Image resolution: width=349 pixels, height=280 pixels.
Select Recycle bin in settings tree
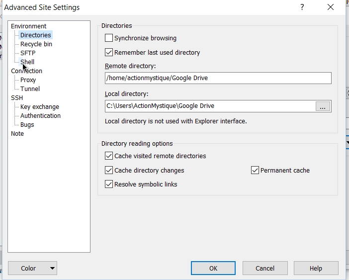click(36, 44)
